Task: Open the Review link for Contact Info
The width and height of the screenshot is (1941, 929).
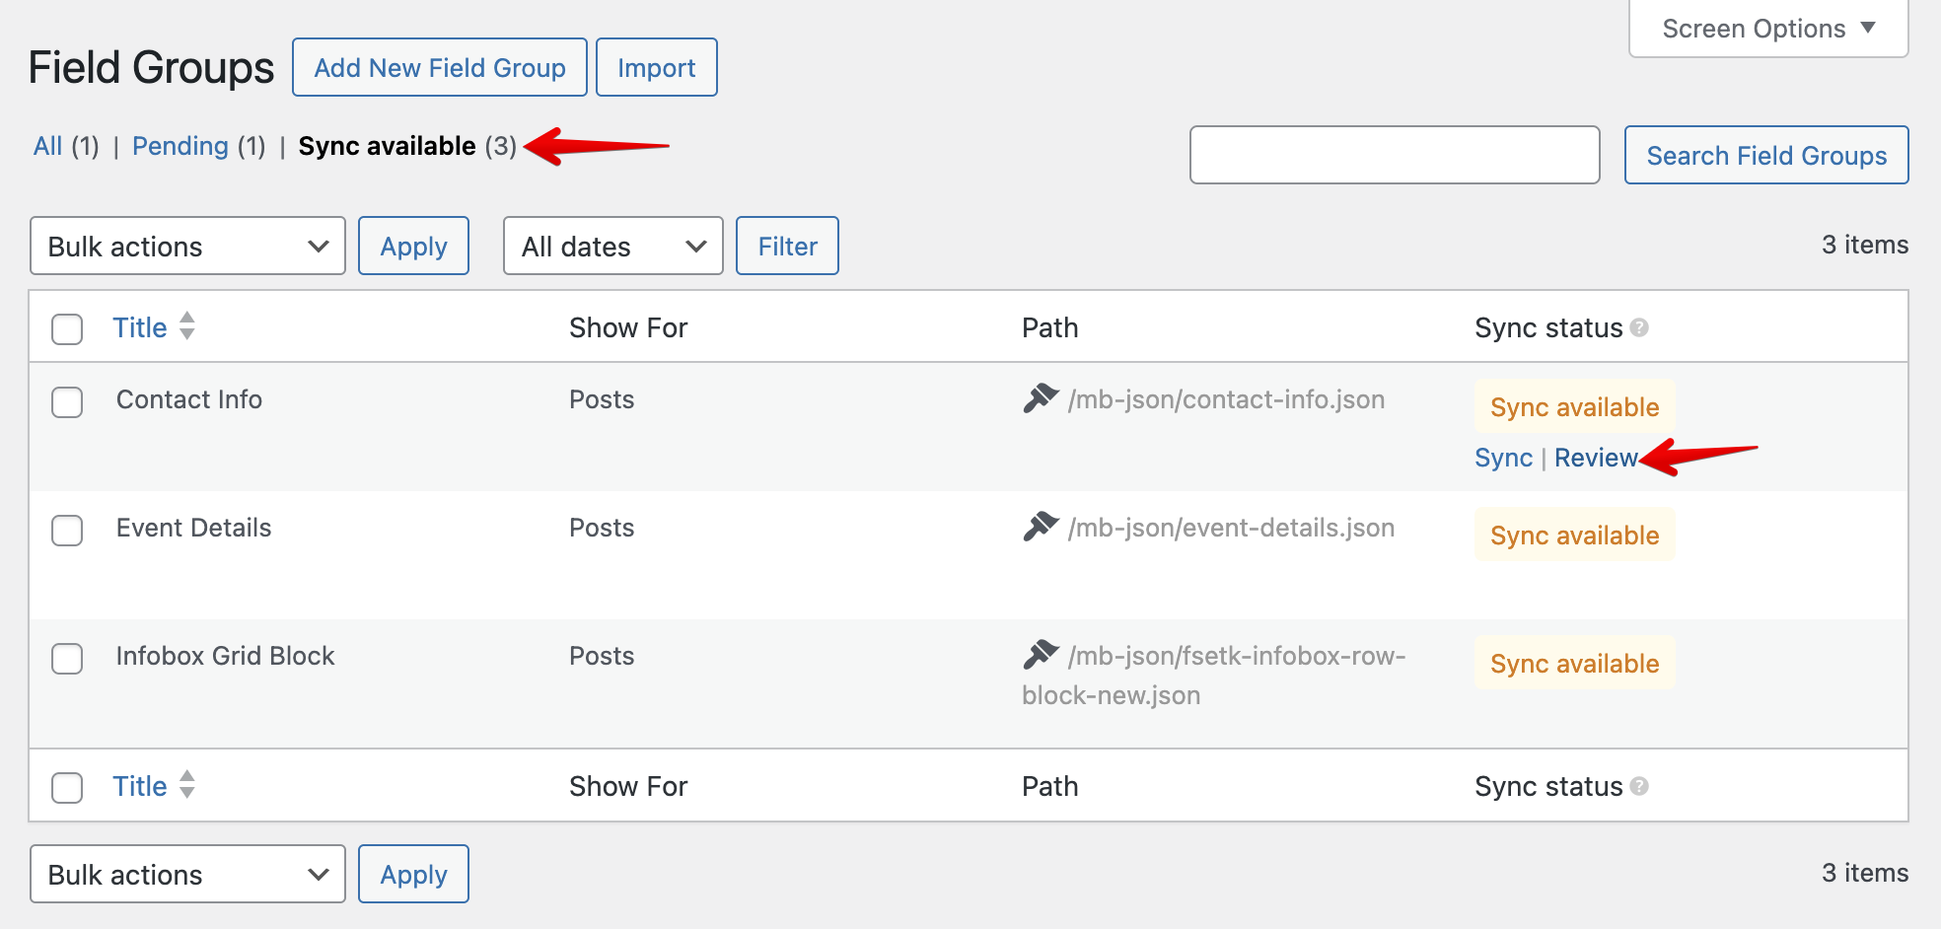Action: point(1595,458)
